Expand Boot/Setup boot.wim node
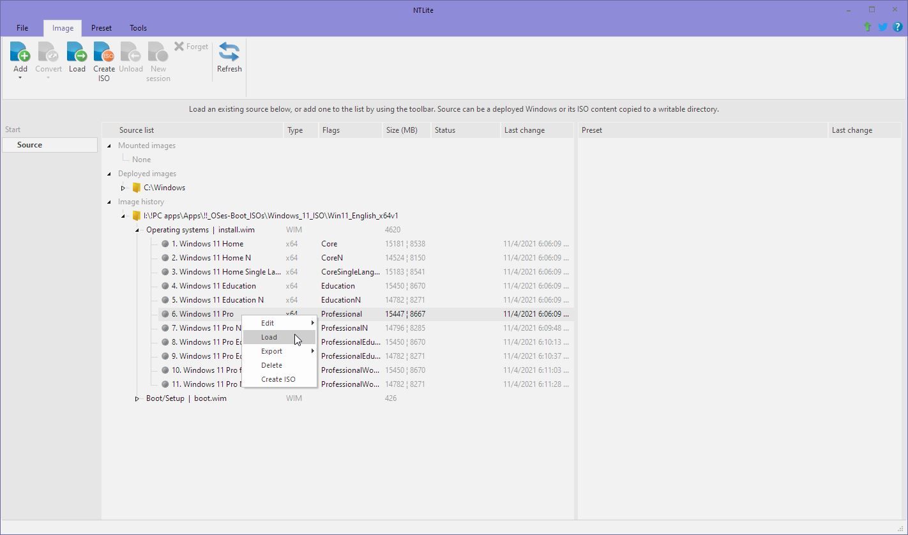Image resolution: width=908 pixels, height=535 pixels. click(x=137, y=398)
